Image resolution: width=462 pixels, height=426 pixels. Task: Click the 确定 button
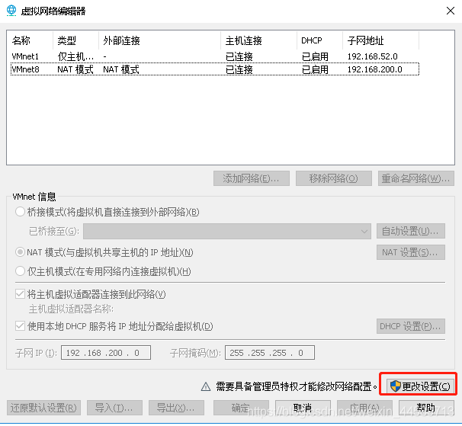click(x=241, y=408)
